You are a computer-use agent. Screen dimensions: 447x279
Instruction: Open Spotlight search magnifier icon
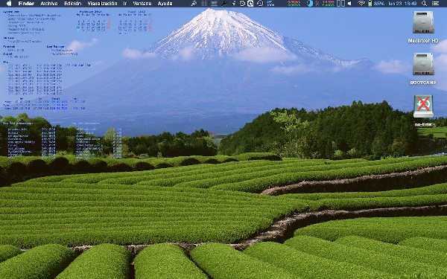424,4
